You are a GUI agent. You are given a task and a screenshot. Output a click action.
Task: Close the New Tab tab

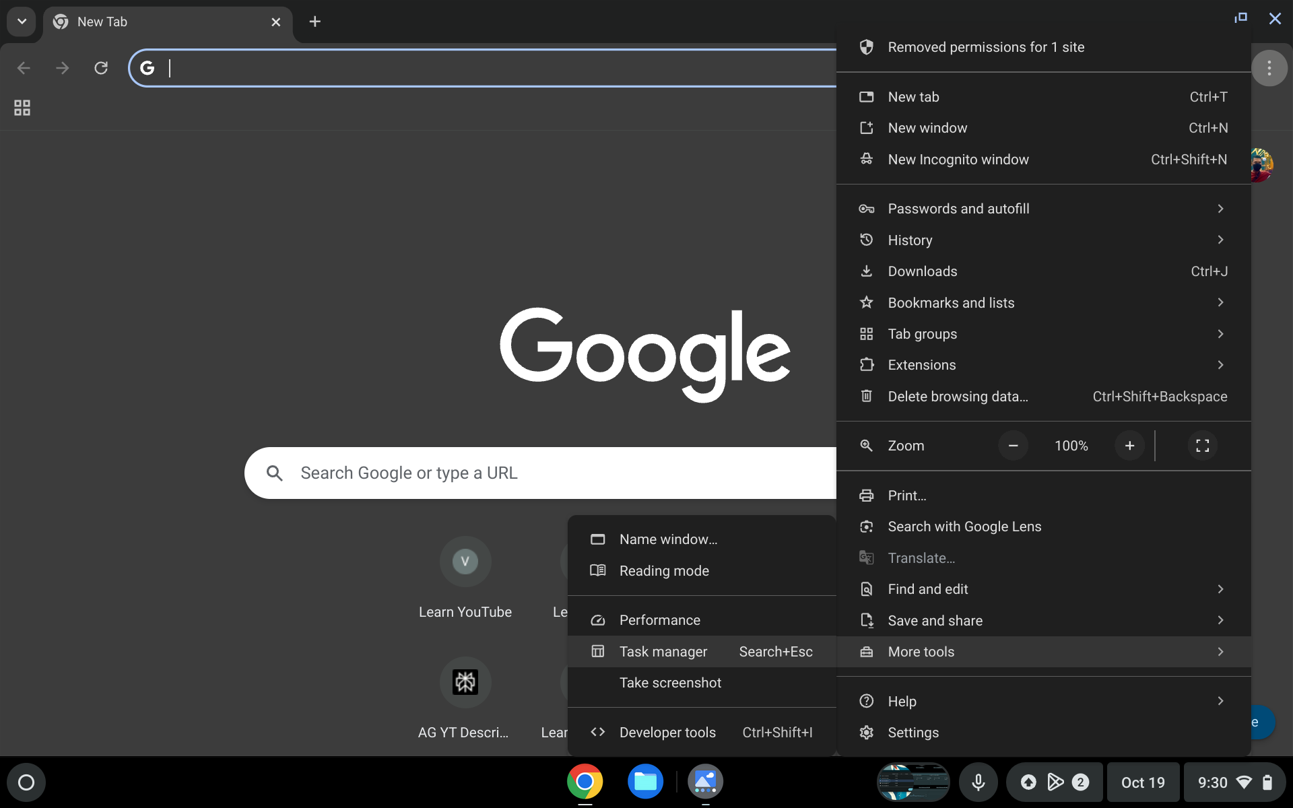point(275,22)
